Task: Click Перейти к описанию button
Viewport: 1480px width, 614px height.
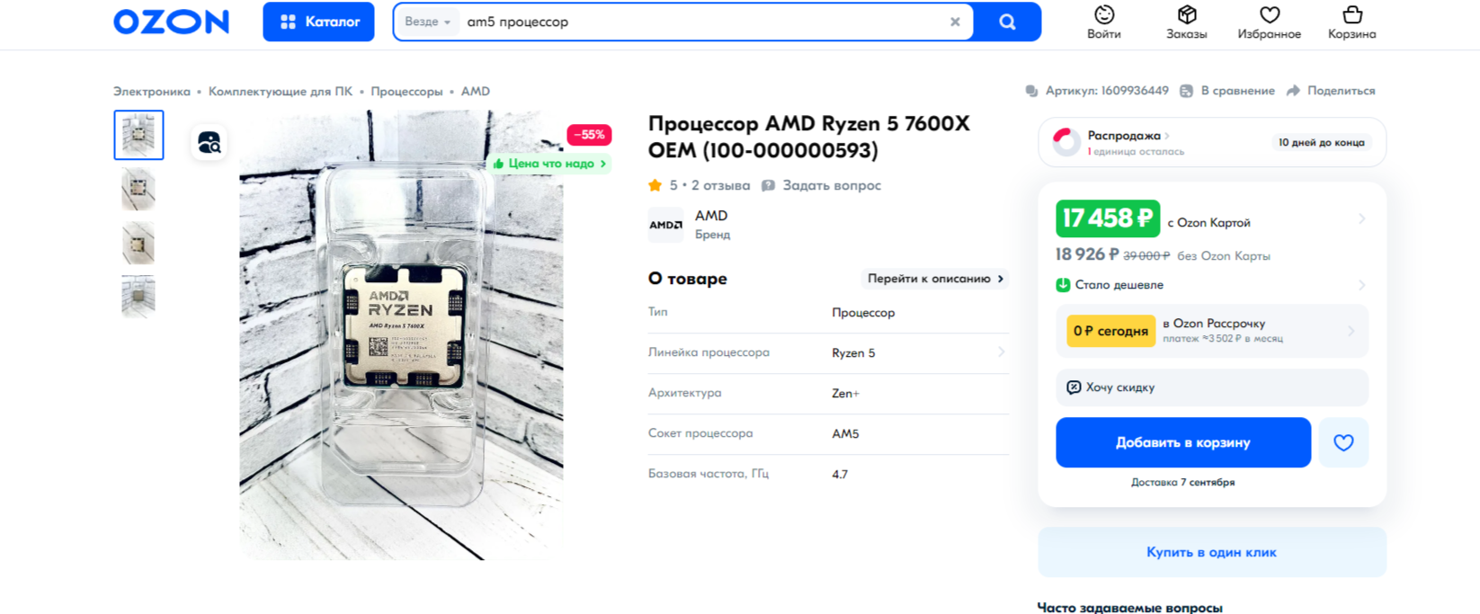Action: click(935, 279)
